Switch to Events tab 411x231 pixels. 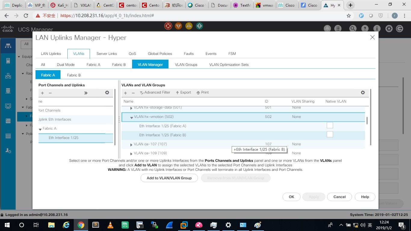(x=211, y=54)
